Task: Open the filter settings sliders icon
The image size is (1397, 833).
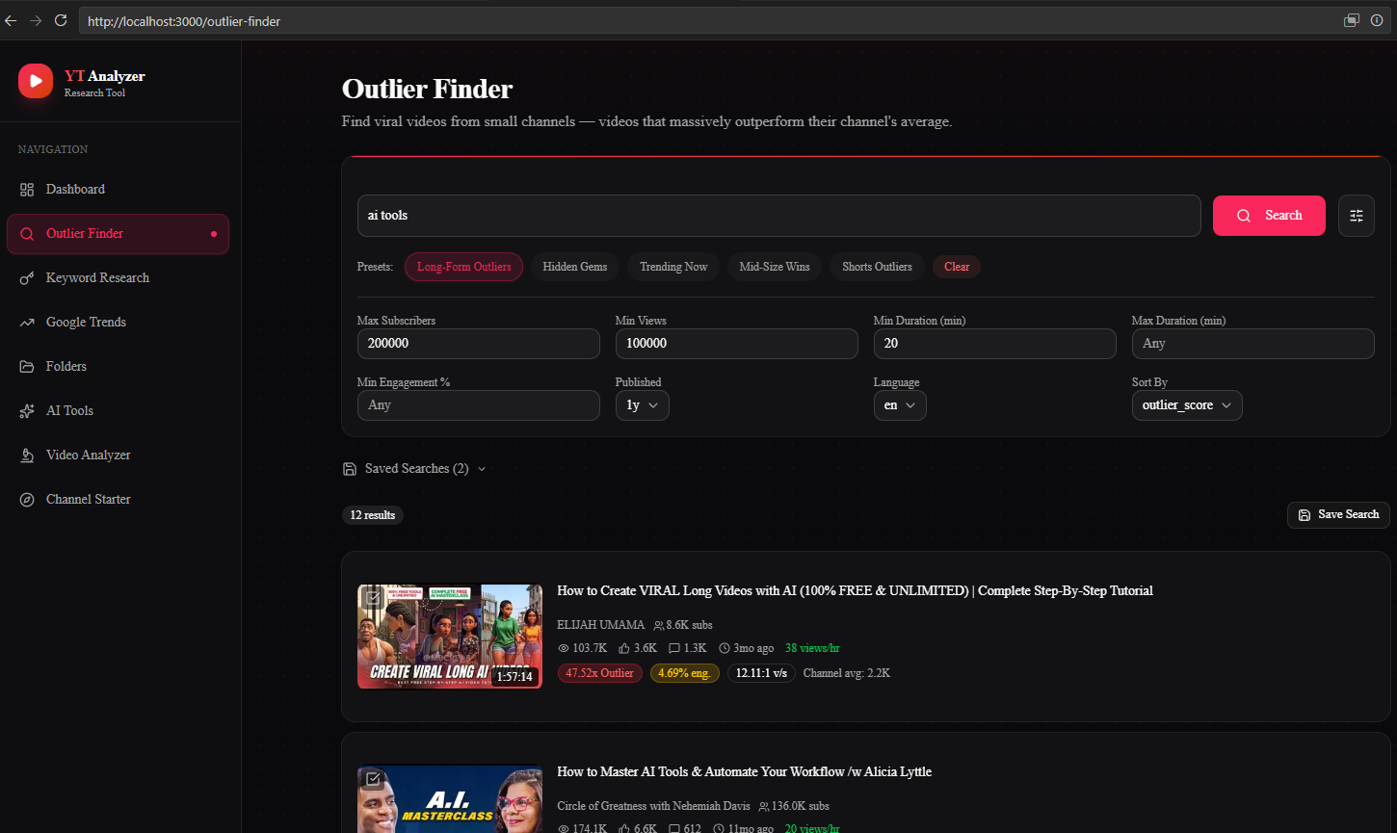Action: pos(1357,216)
